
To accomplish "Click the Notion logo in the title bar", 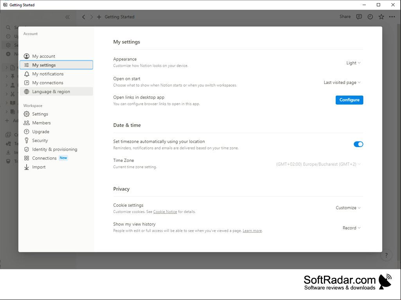I will click(x=5, y=5).
